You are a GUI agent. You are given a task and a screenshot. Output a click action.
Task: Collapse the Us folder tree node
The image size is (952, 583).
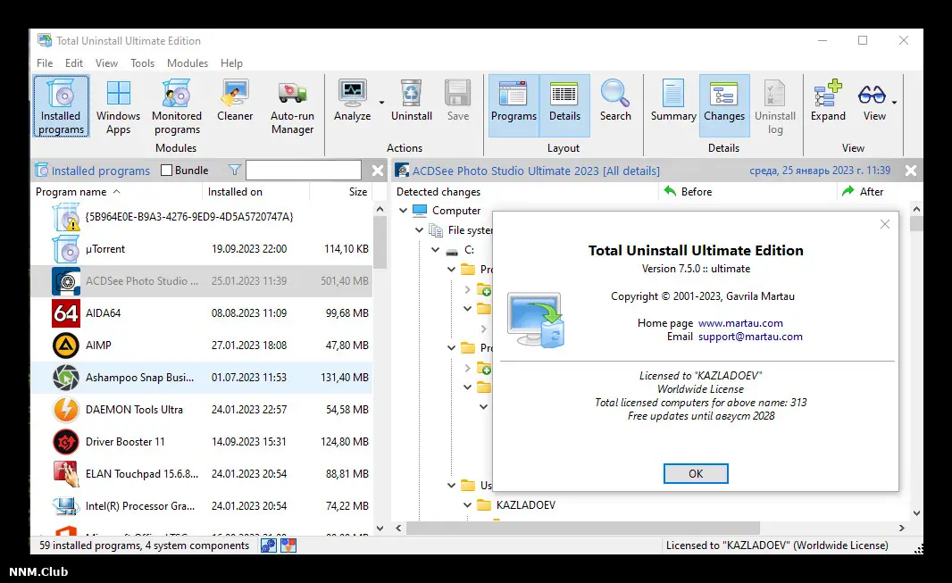point(451,486)
